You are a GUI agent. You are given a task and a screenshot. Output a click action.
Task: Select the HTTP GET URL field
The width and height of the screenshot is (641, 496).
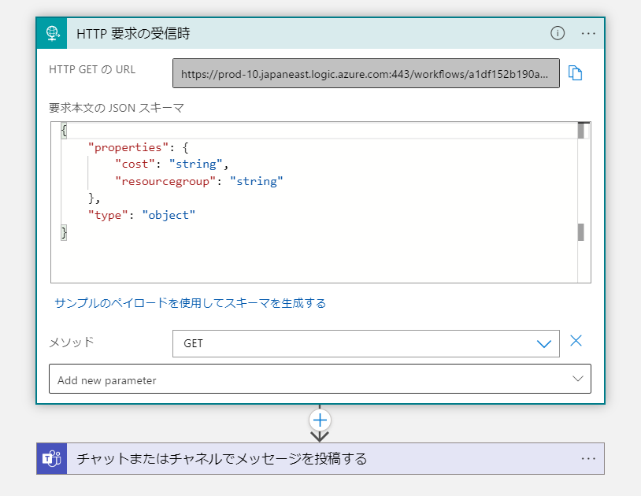point(366,73)
